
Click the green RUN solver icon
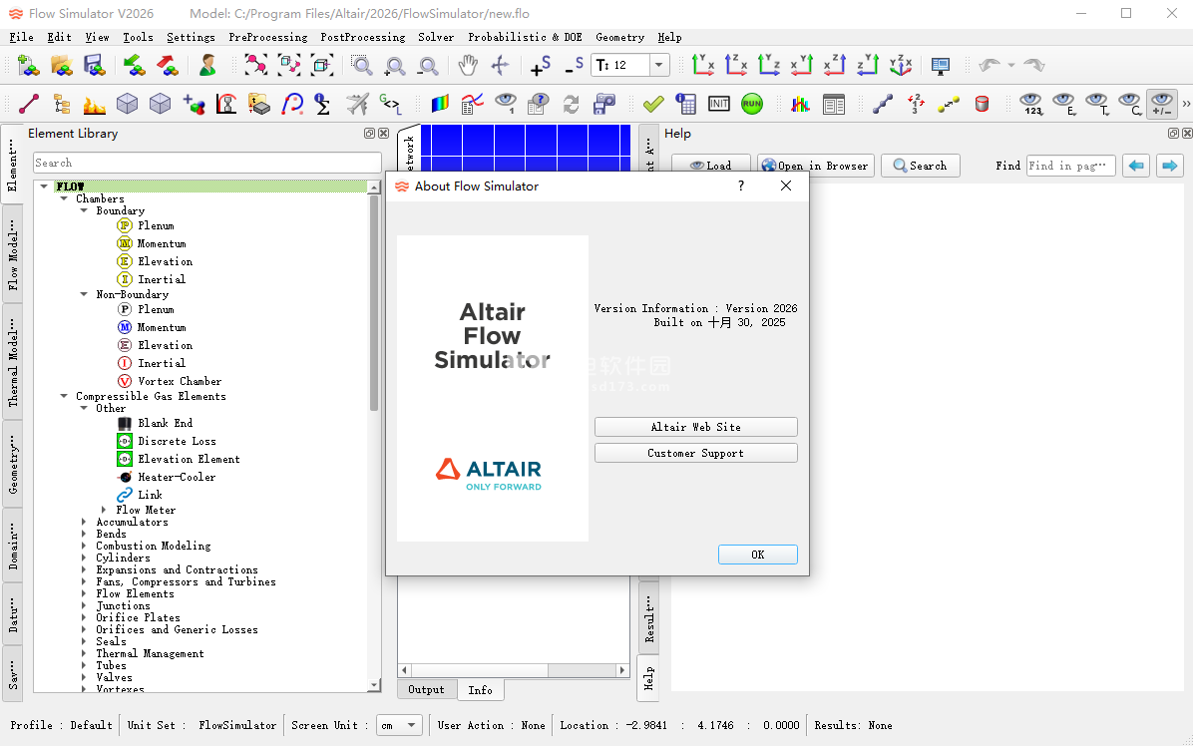coord(752,104)
